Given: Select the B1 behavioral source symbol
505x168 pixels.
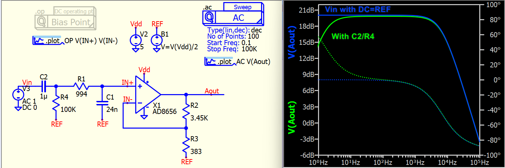Looking at the screenshot, I should [156, 41].
